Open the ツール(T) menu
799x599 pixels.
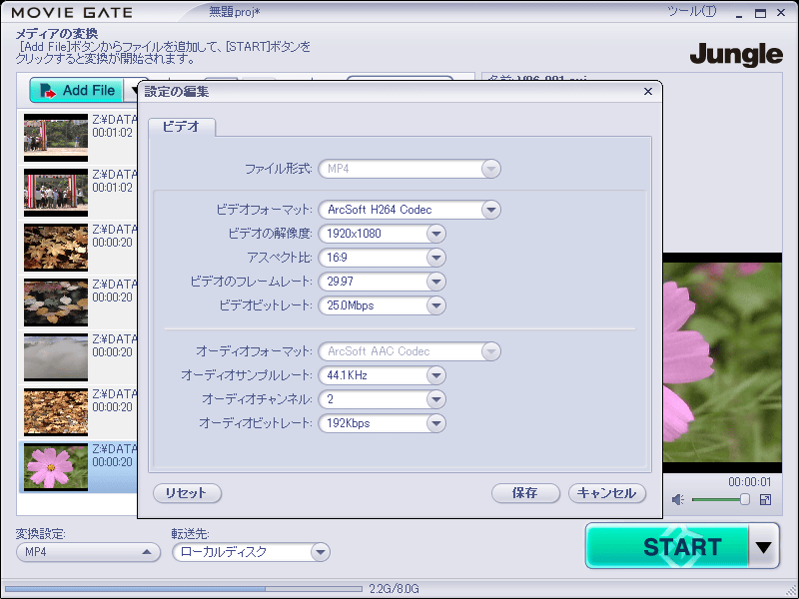click(691, 11)
